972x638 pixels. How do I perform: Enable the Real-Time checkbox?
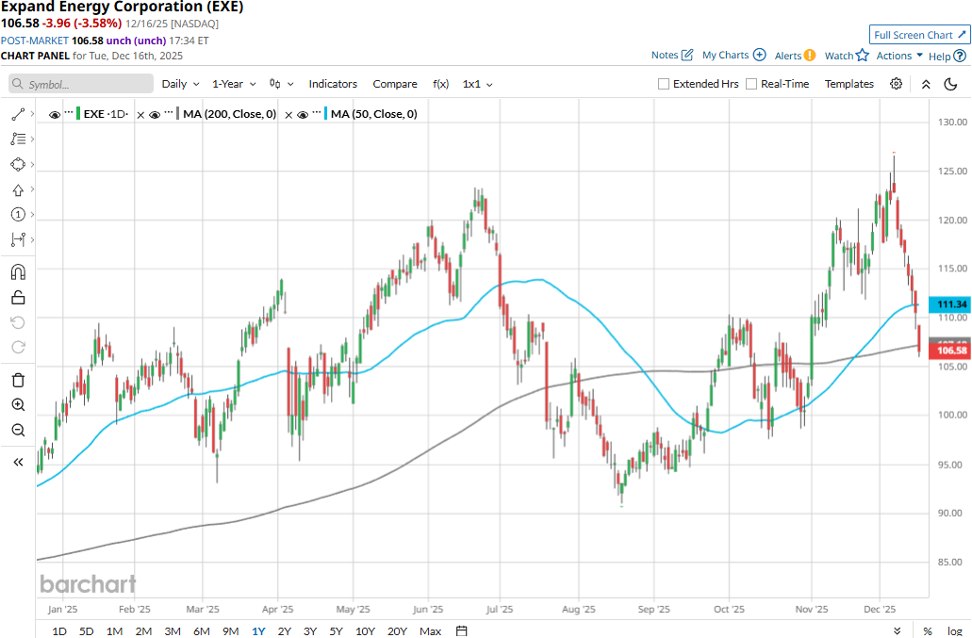751,84
